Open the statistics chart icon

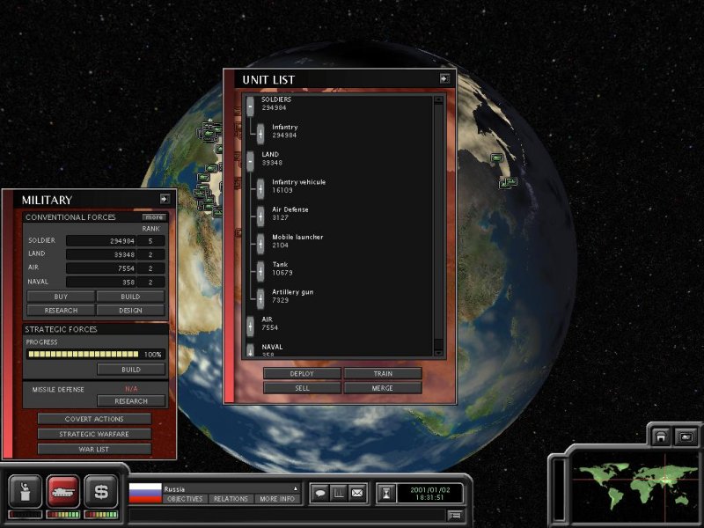point(339,493)
